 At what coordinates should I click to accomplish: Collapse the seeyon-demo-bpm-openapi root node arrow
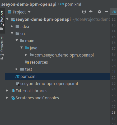coord(7,19)
